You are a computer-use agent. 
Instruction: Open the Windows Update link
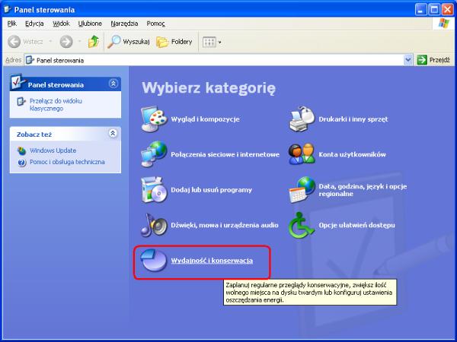[53, 150]
